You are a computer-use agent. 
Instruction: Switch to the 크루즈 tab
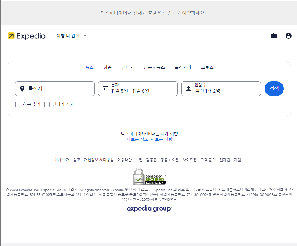pos(207,67)
